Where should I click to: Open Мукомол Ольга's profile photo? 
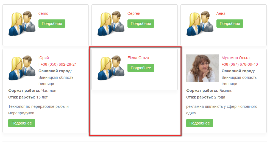[202, 68]
